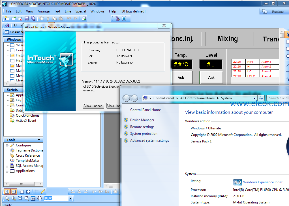Click the View License button
289x206 pixels.
pyautogui.click(x=93, y=106)
